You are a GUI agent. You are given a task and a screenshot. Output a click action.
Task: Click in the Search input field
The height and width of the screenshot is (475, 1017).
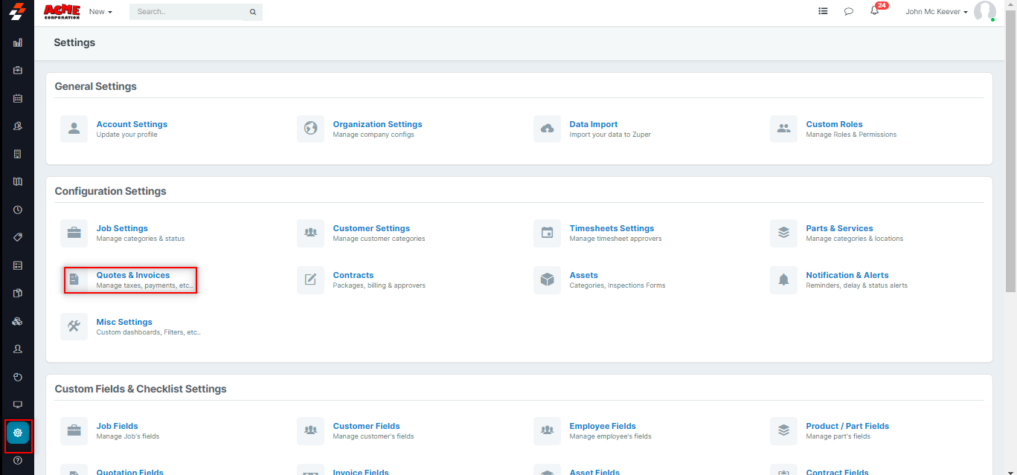190,12
